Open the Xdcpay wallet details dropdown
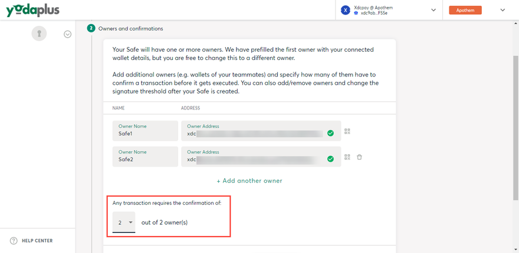The height and width of the screenshot is (253, 519). [x=433, y=10]
